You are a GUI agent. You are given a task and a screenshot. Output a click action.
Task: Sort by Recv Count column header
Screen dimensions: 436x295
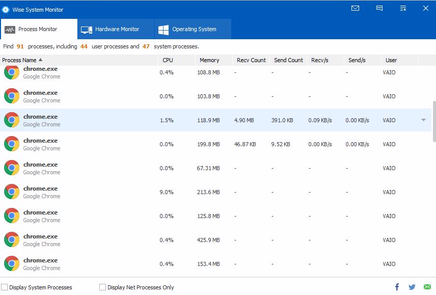click(251, 60)
